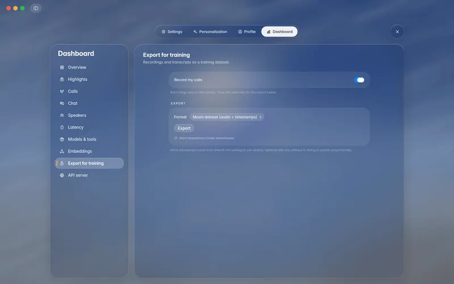Click the Format label text
454x284 pixels.
[x=180, y=117]
